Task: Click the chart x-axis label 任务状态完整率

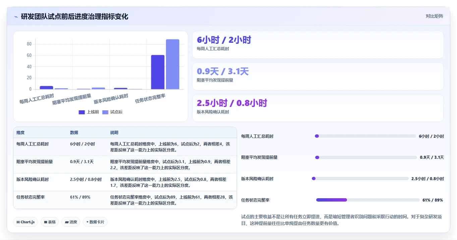Action: point(150,98)
